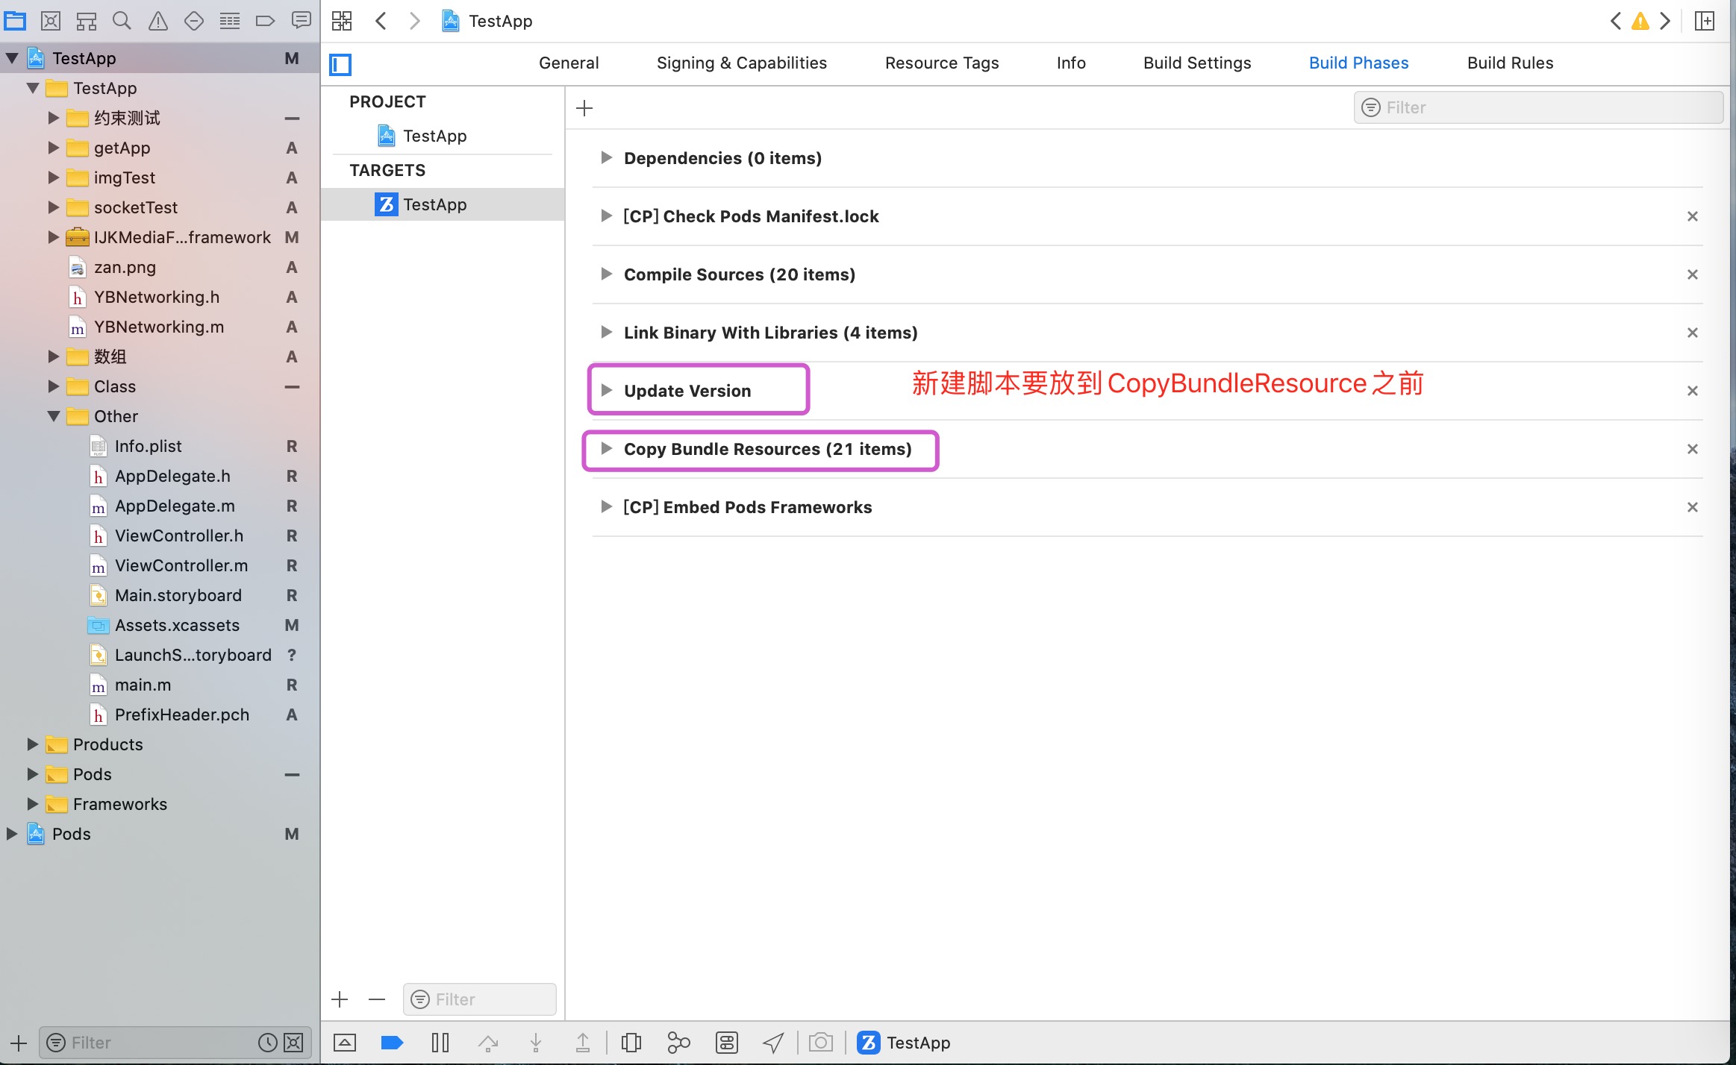Click the targets list Filter field
Image resolution: width=1736 pixels, height=1065 pixels.
(480, 999)
